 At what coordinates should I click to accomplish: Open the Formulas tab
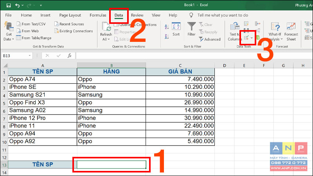click(x=98, y=15)
